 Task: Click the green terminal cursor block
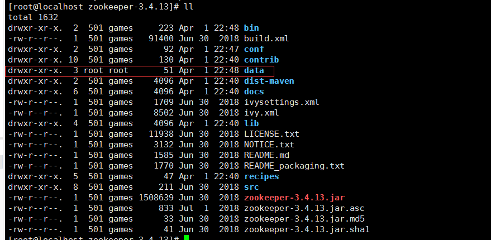[x=187, y=238]
